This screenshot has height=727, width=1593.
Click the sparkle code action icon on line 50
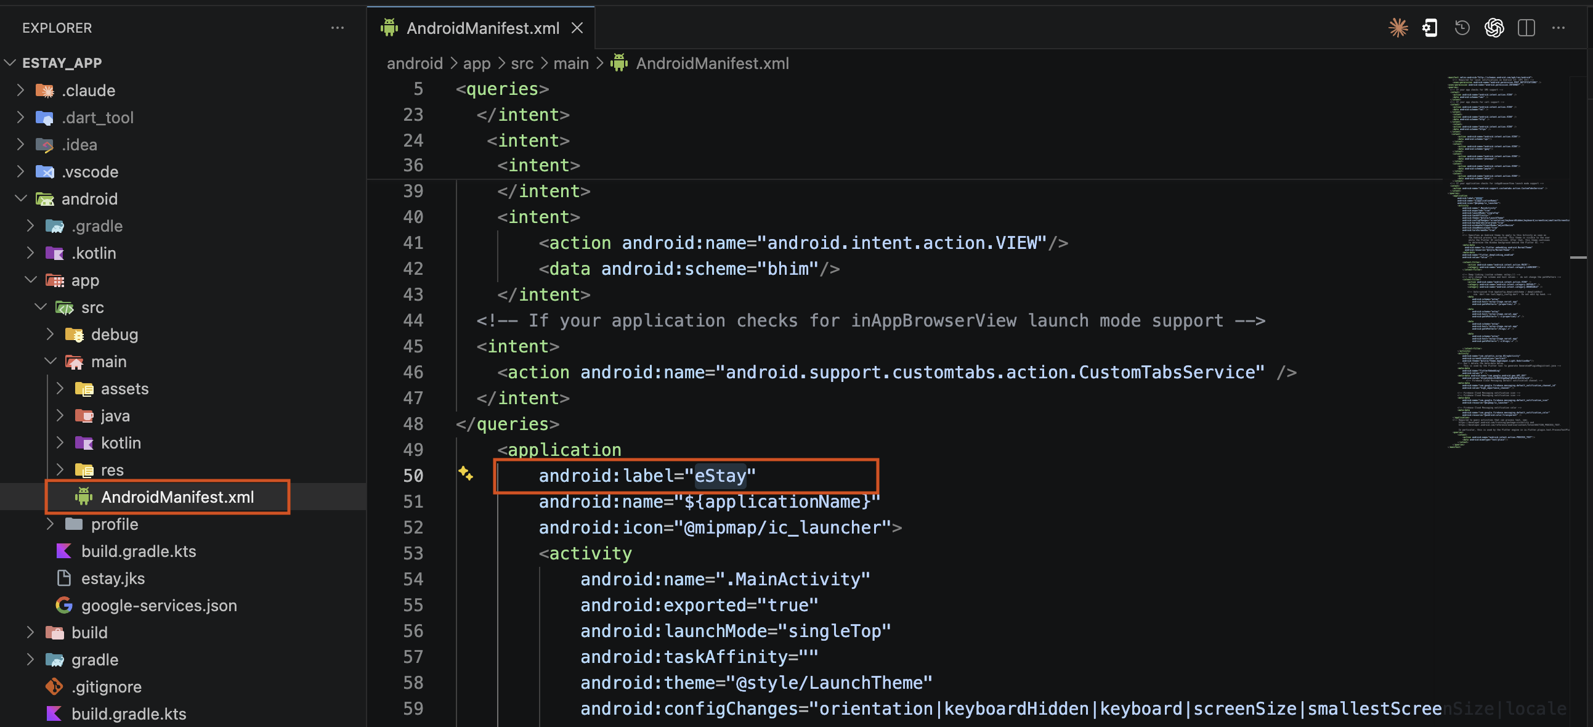466,473
